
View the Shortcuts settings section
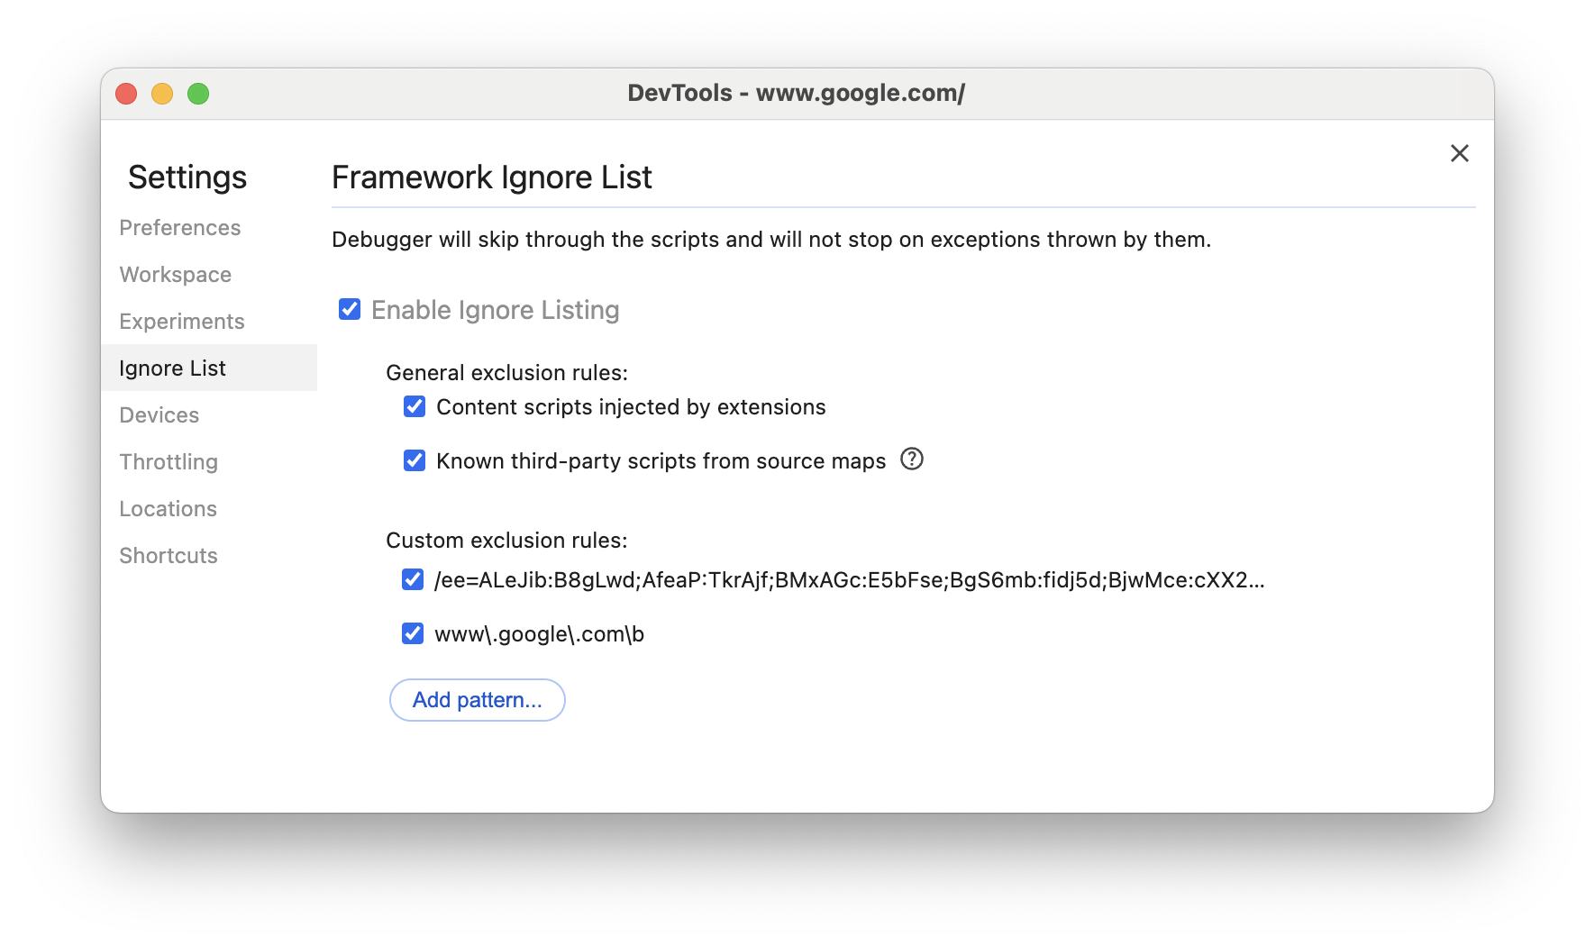point(168,555)
